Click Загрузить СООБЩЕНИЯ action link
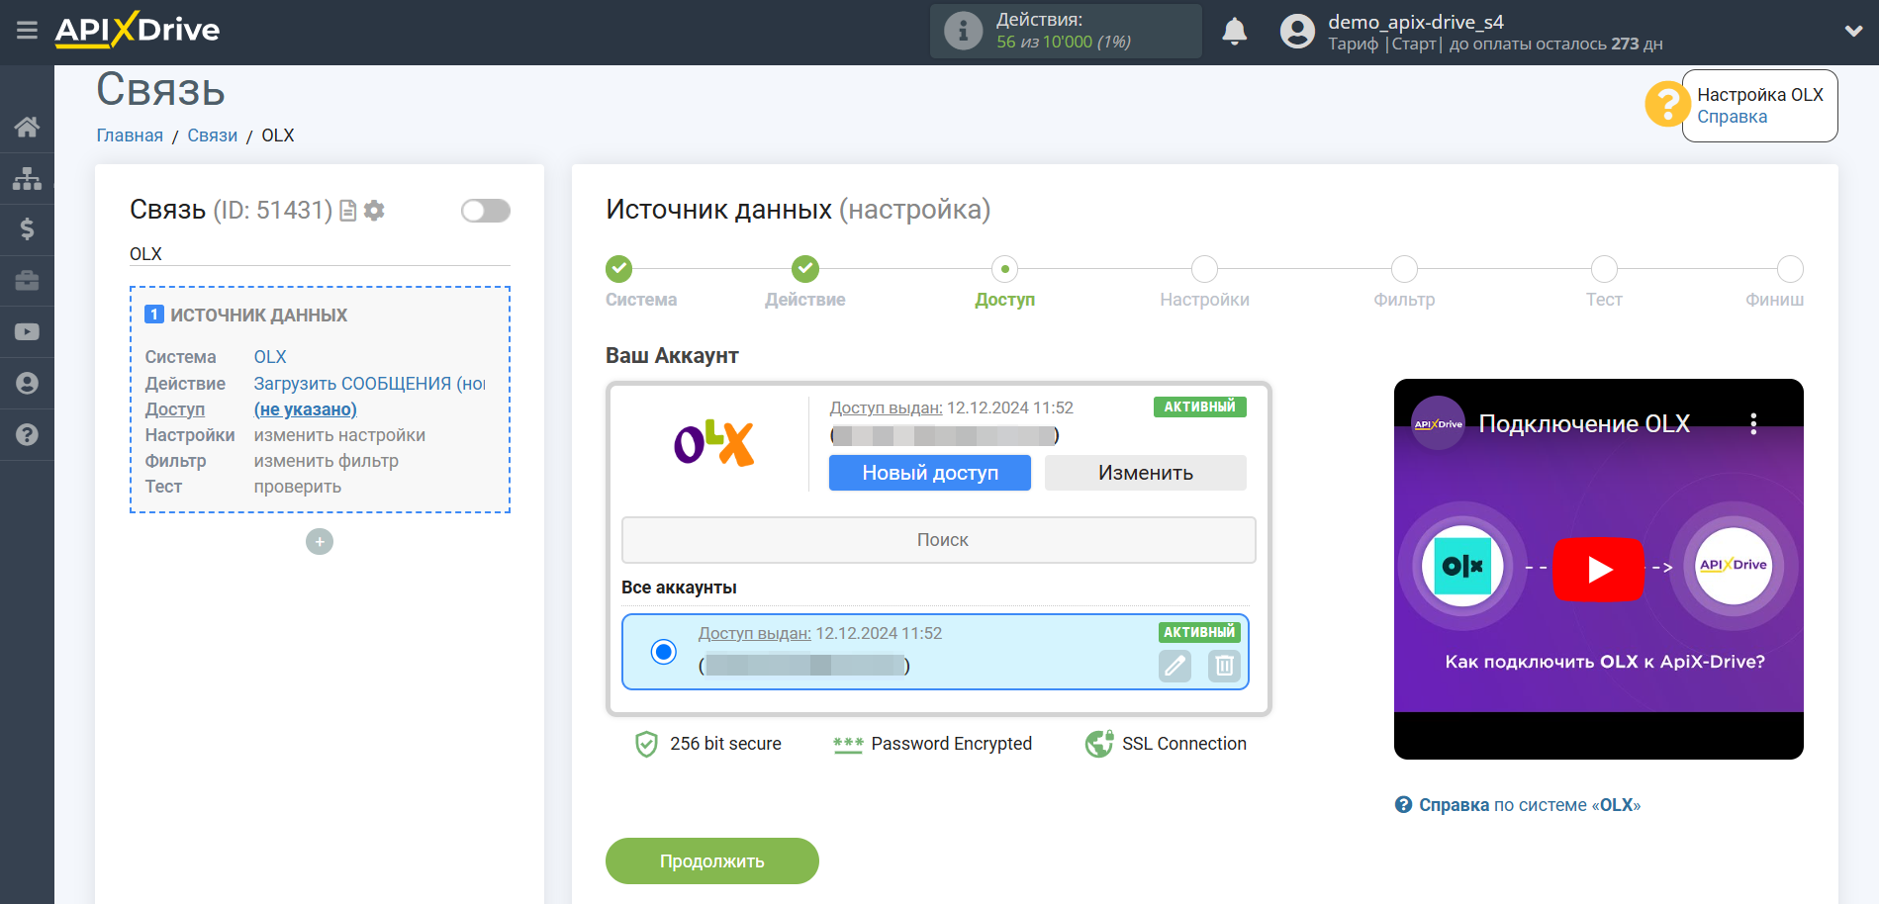1879x904 pixels. point(369,384)
